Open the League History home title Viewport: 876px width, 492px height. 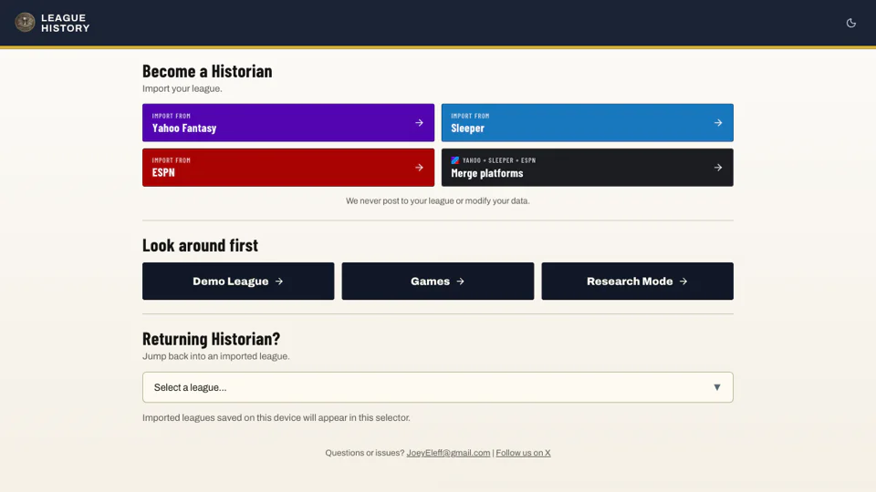pos(66,23)
